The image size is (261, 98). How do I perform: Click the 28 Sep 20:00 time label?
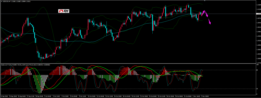(x=39, y=96)
